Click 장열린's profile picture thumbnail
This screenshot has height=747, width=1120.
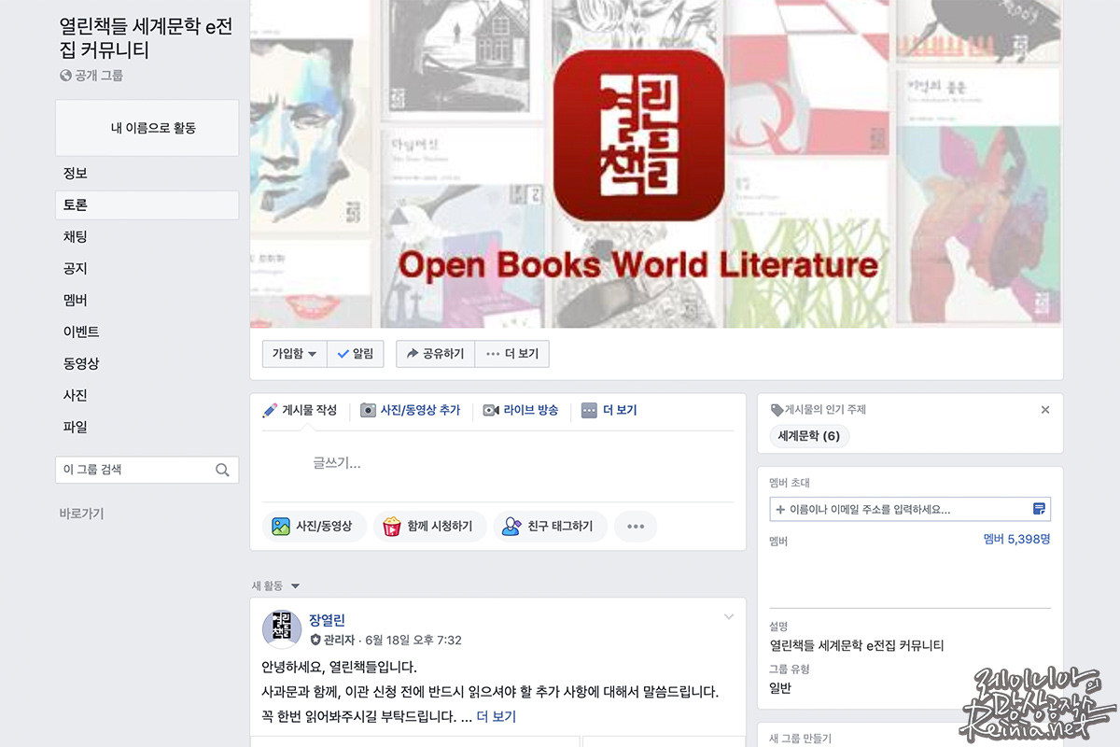point(282,629)
